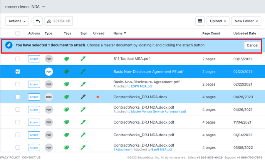
Task: Click tag icon for Basic-Non-Disclosure-Agreement.pdf
Action: point(66,84)
